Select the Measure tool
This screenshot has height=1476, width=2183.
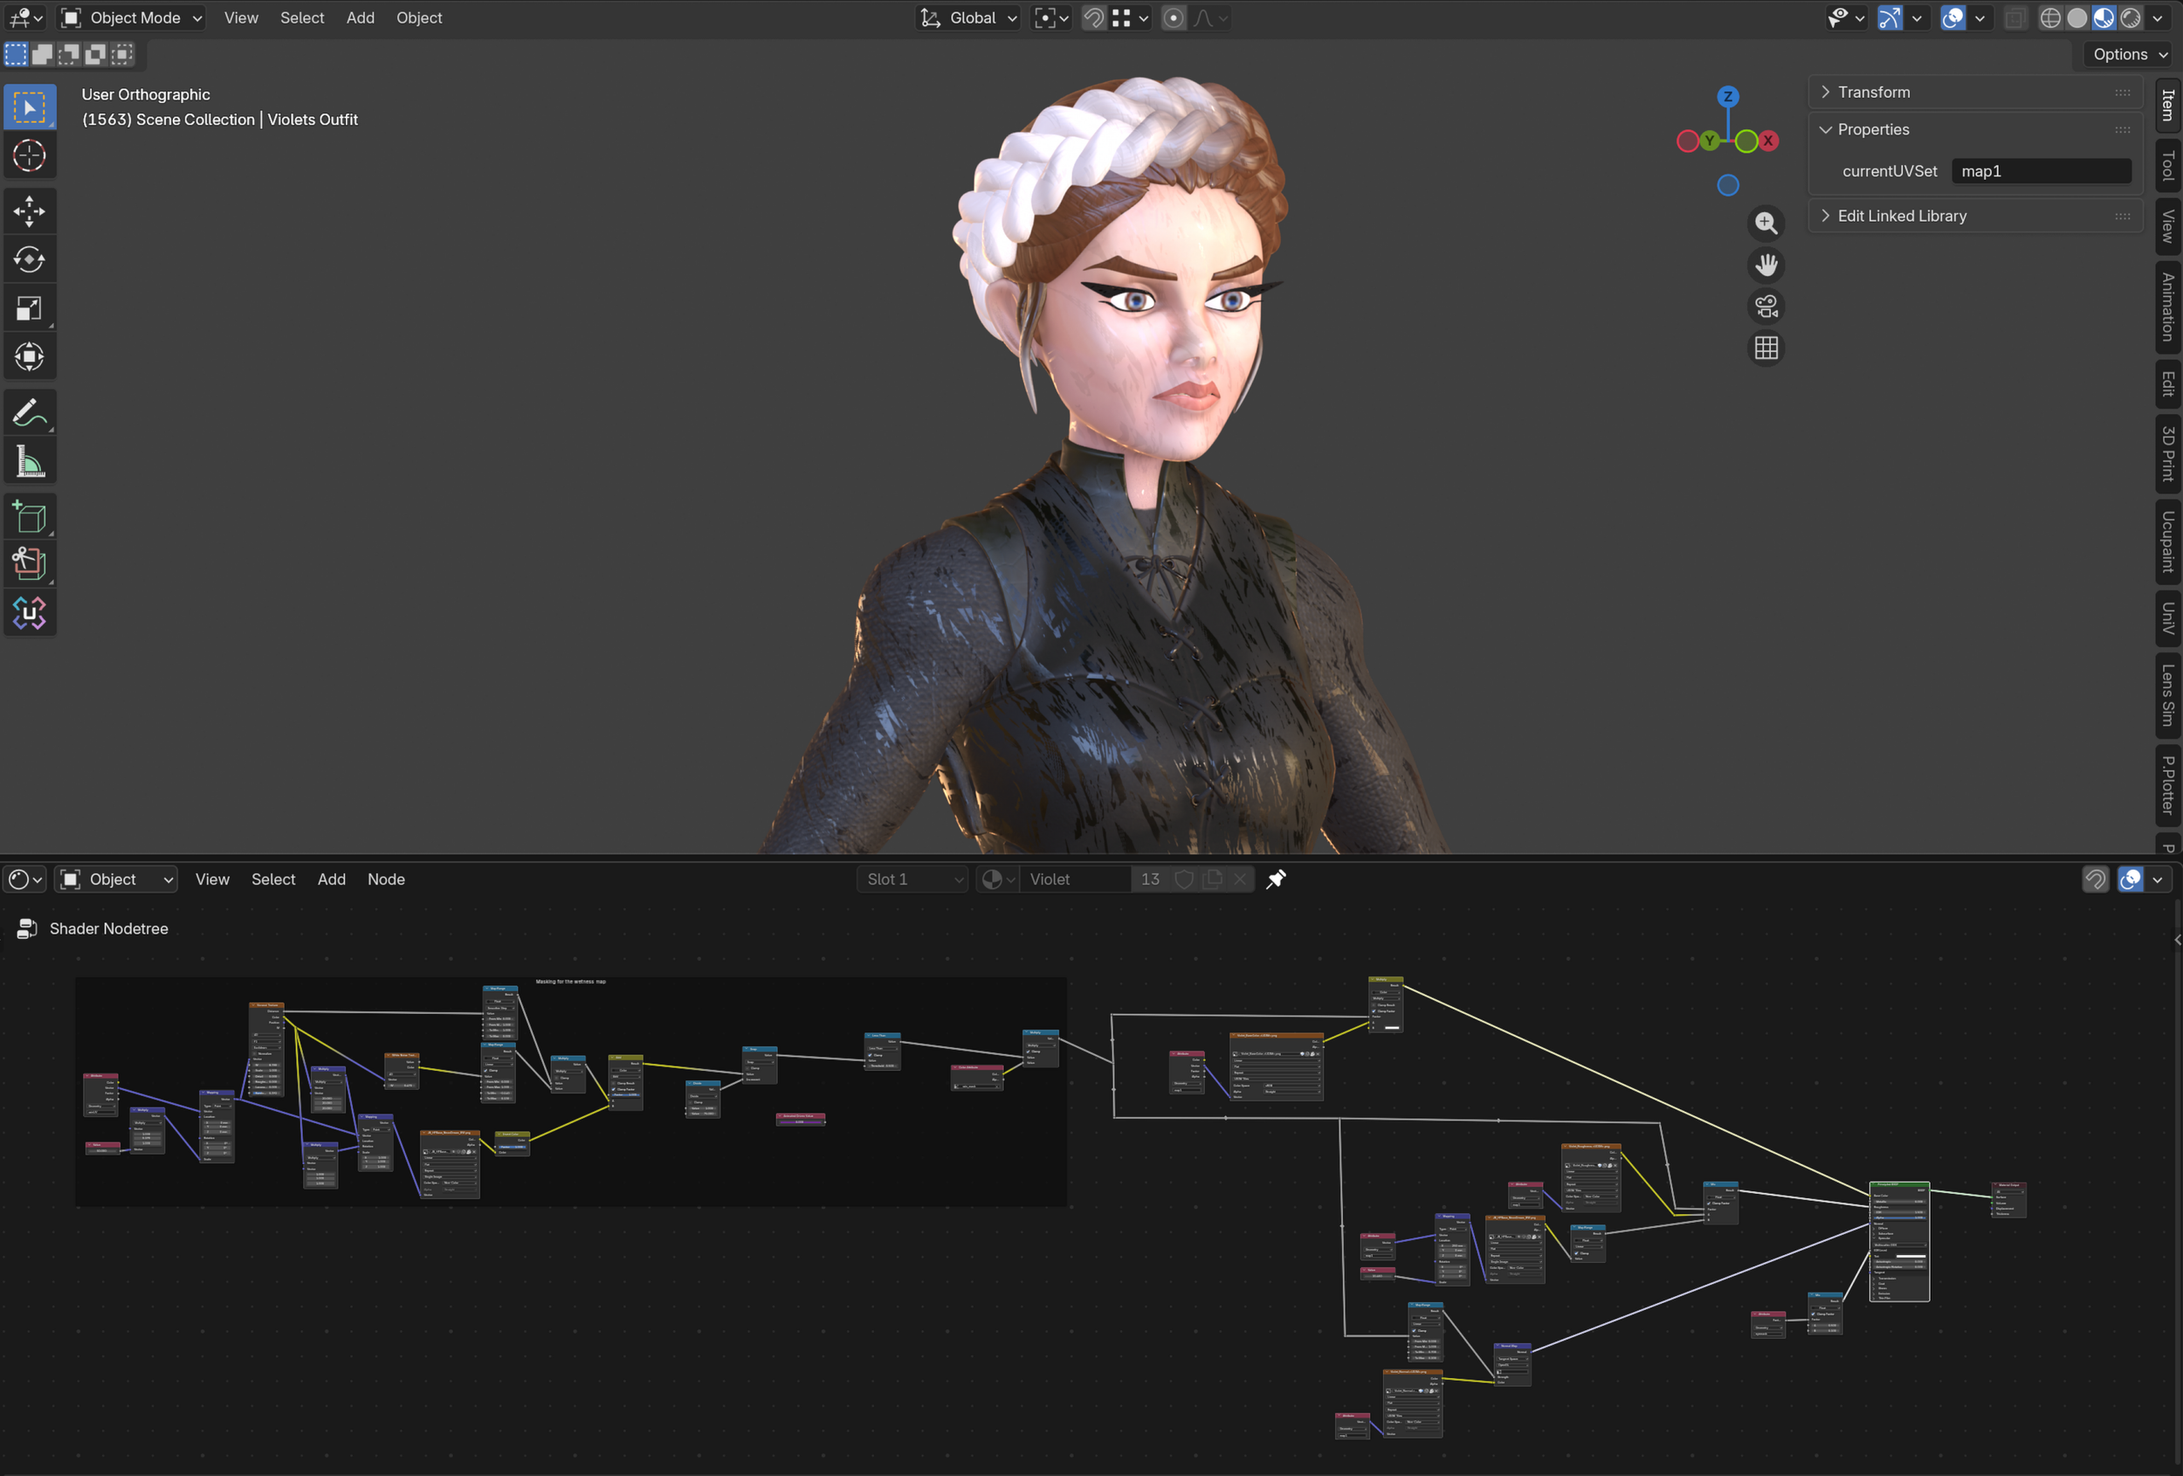click(29, 461)
